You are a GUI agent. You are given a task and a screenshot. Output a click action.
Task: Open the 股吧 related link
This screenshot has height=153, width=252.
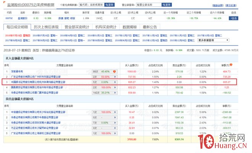(x=67, y=18)
